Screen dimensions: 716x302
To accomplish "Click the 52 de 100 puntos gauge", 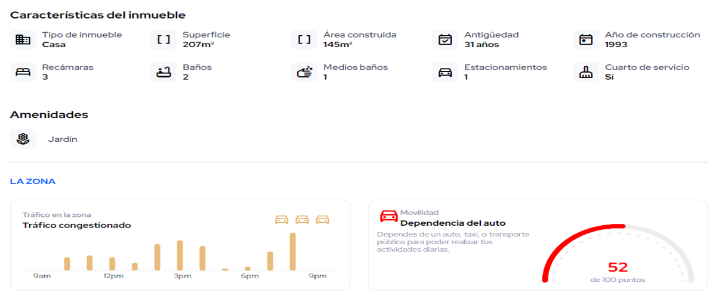I will coord(618,254).
